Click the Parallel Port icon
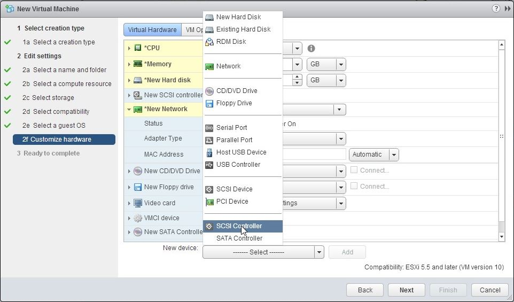Screen dimensions: 514x302 pos(209,140)
